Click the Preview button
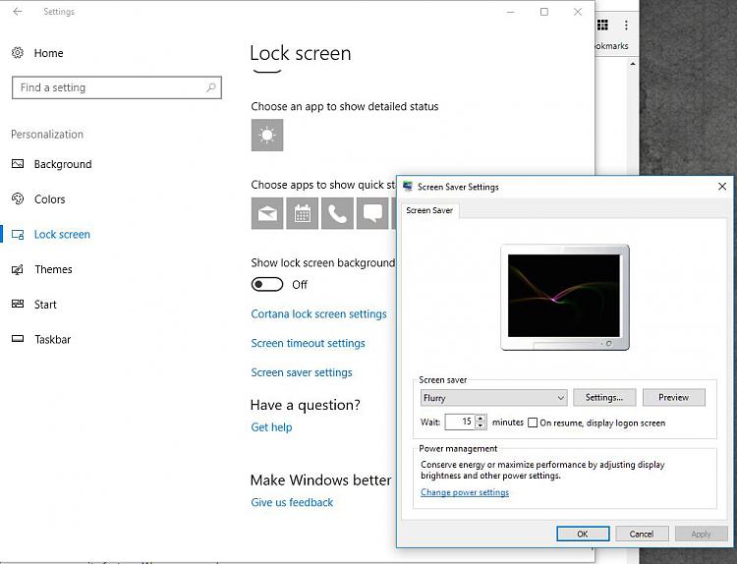 pos(673,397)
